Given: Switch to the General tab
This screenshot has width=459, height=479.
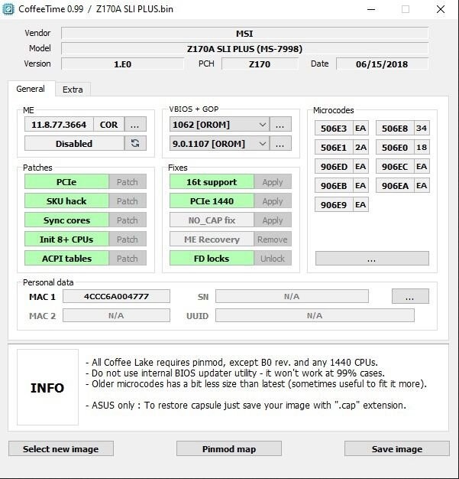Looking at the screenshot, I should 31,89.
